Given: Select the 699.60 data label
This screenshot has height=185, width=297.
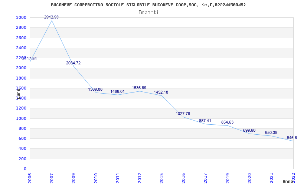Looking at the screenshot, I should click(249, 131).
